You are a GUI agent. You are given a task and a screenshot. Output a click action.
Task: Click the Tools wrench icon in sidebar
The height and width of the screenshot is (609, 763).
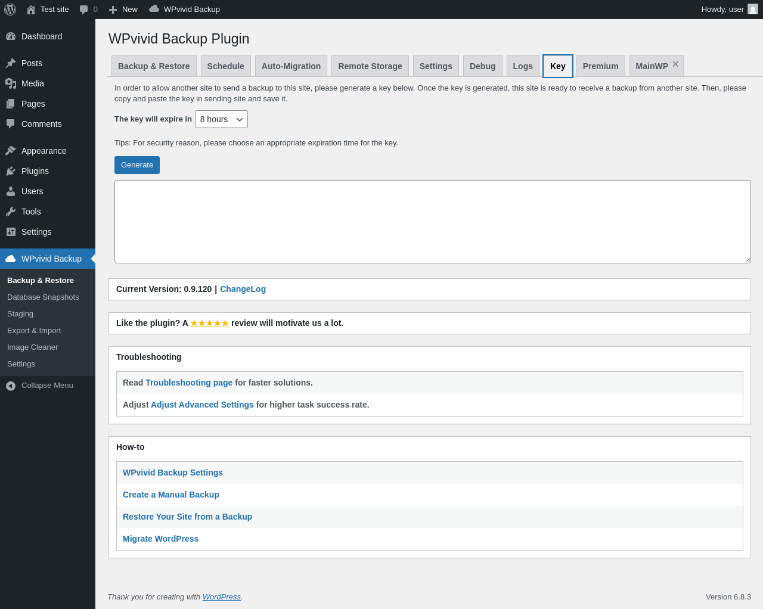click(x=11, y=212)
